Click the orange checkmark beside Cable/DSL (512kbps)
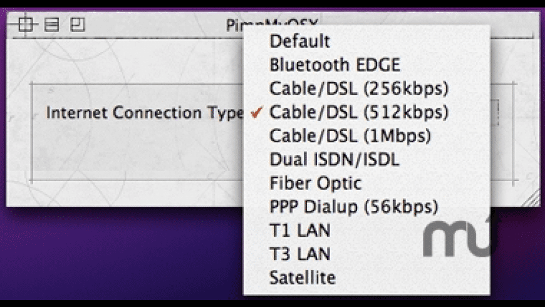Viewport: 545px width, 307px height. tap(255, 113)
